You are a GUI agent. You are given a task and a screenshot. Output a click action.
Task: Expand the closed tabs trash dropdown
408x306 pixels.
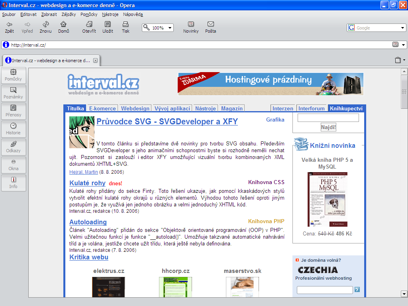404,60
